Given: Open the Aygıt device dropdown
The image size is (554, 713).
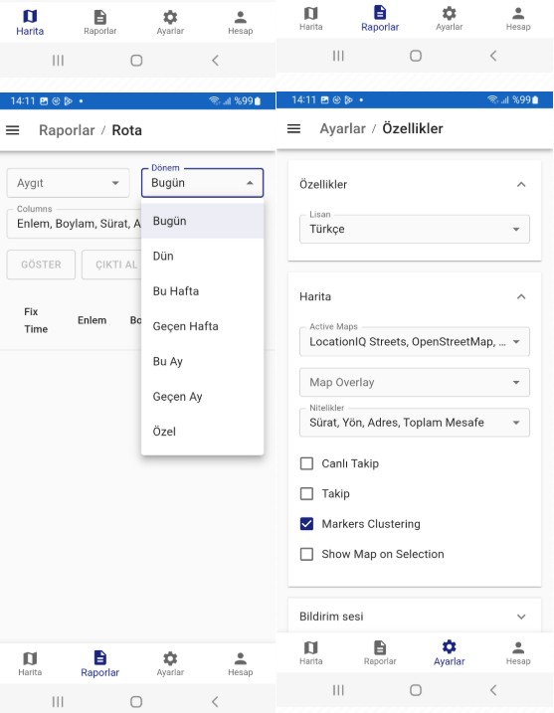Looking at the screenshot, I should click(69, 183).
